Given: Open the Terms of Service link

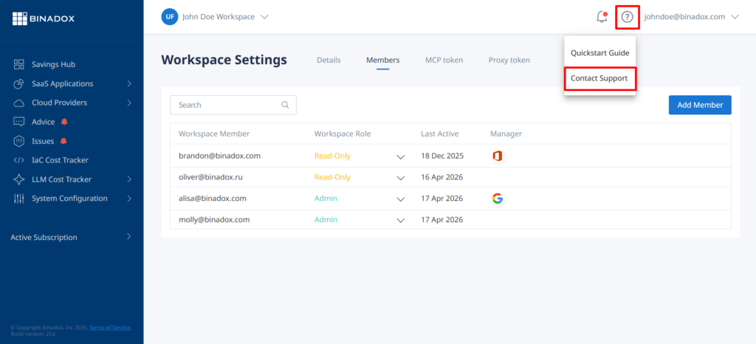Looking at the screenshot, I should 110,327.
